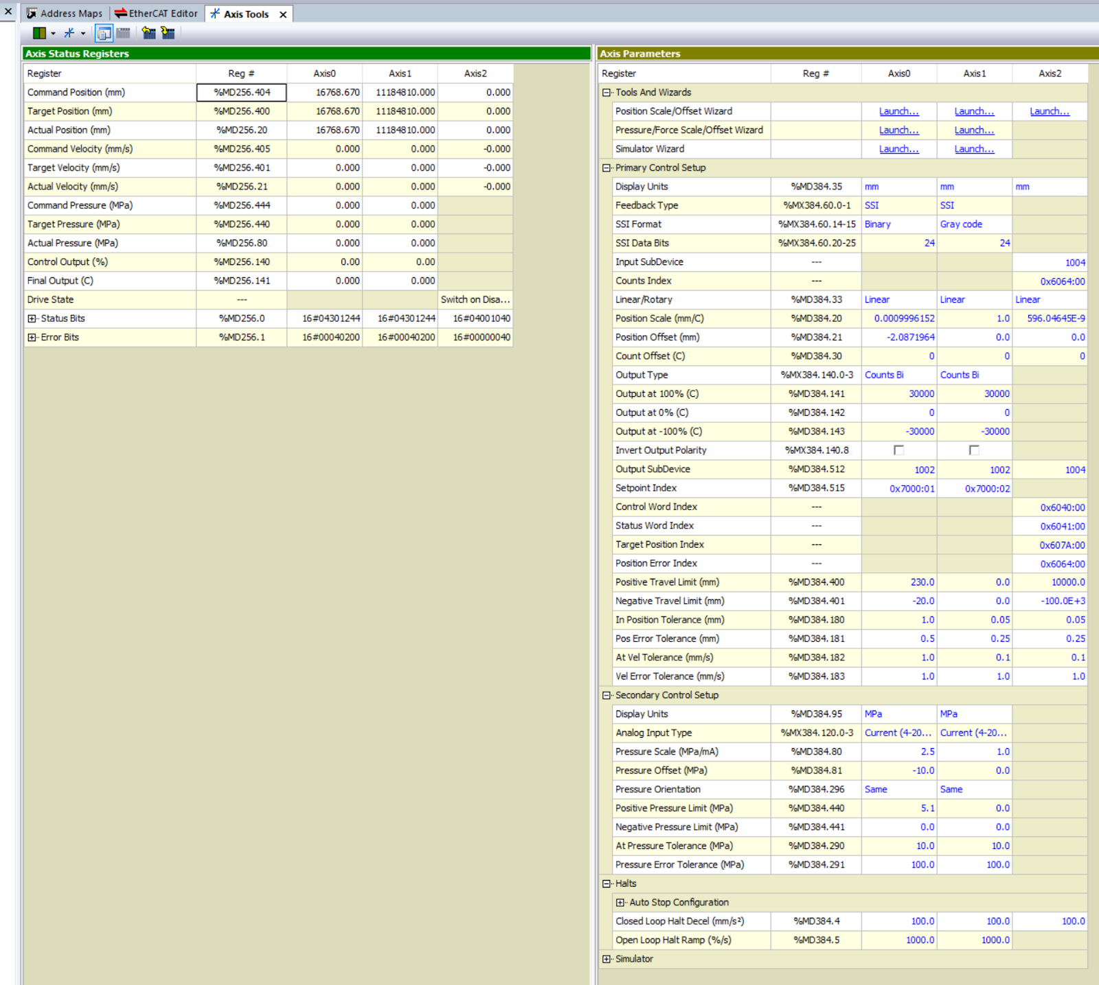Image resolution: width=1099 pixels, height=985 pixels.
Task: Launch Simulator Wizard for Axis0
Action: coord(899,149)
